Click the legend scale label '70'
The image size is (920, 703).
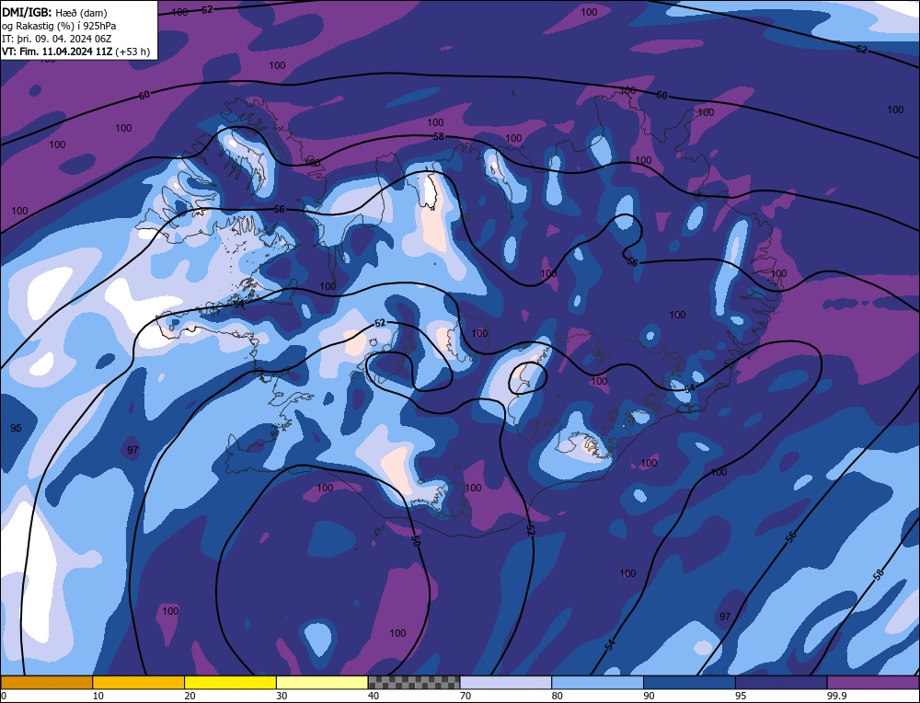pyautogui.click(x=466, y=696)
